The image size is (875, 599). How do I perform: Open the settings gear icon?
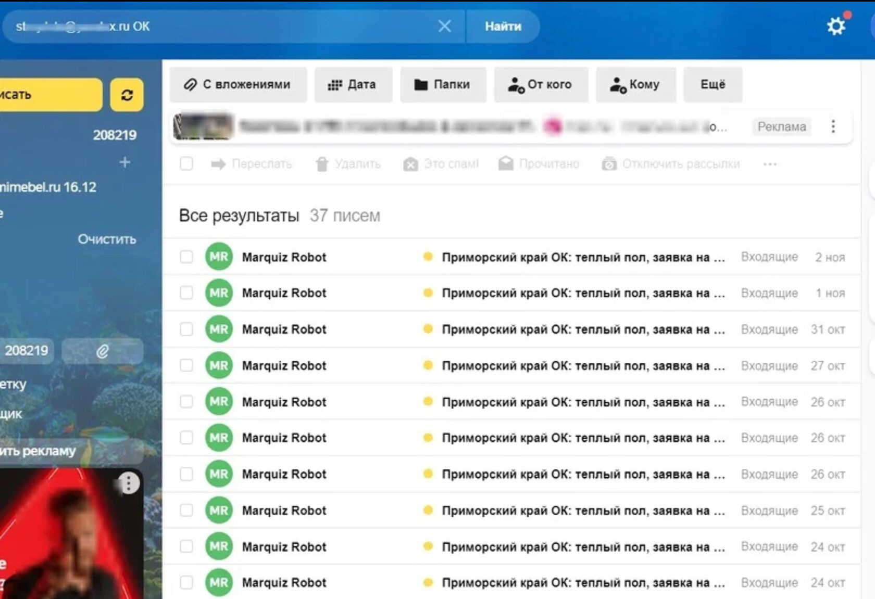836,26
